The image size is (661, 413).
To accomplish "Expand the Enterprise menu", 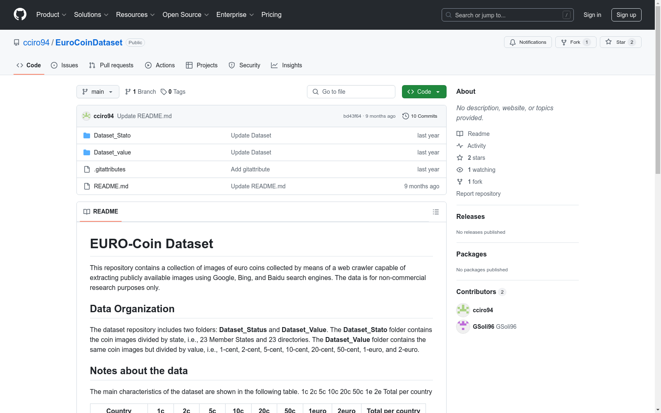I will 235,15.
